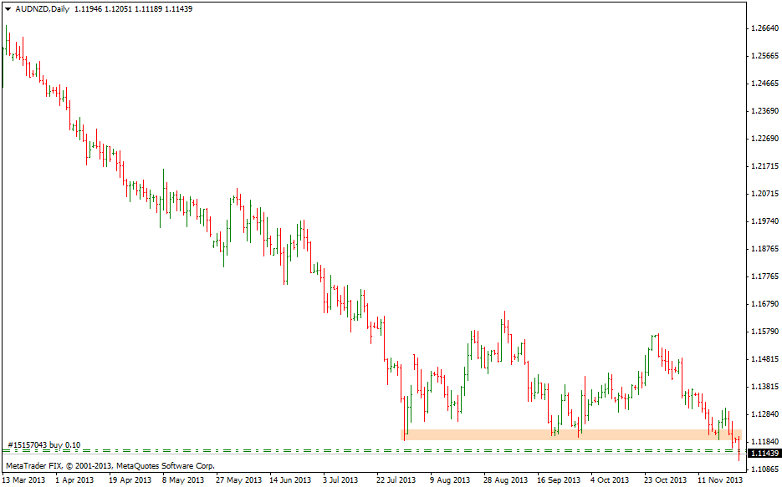Click the 8 May 2013 date label
Screen dimensions: 782x487
[183, 480]
